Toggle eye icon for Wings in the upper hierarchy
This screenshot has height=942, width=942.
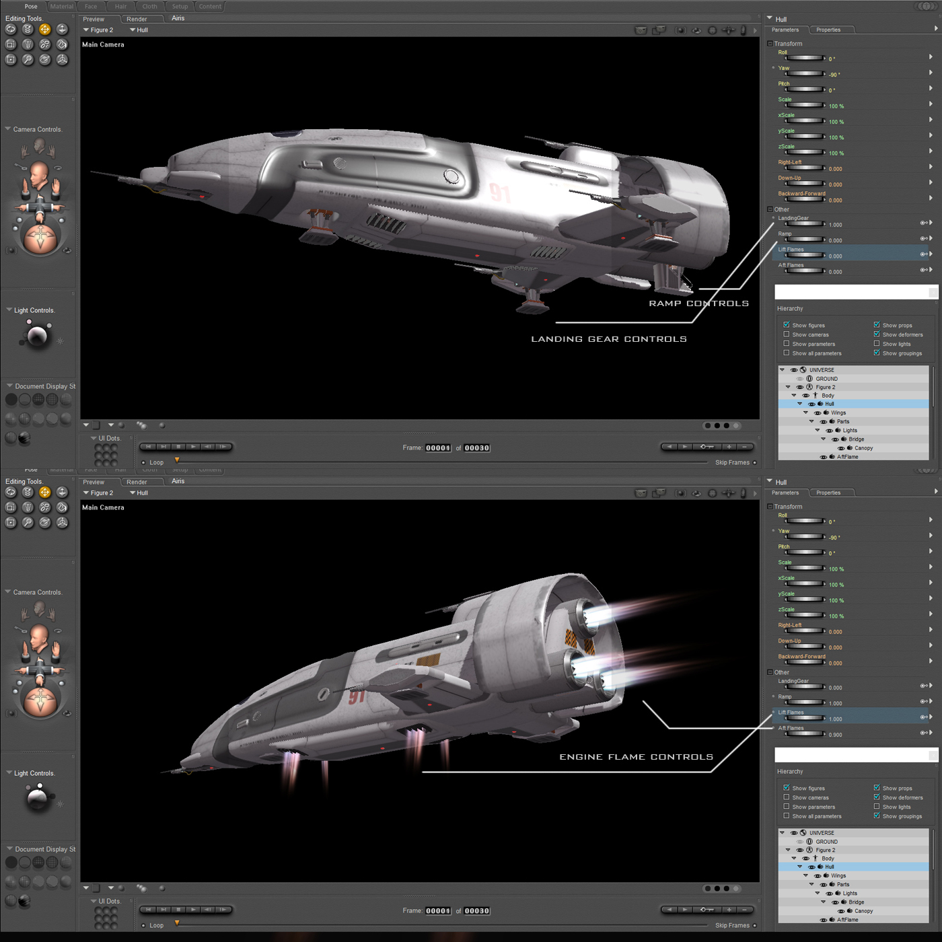(818, 413)
